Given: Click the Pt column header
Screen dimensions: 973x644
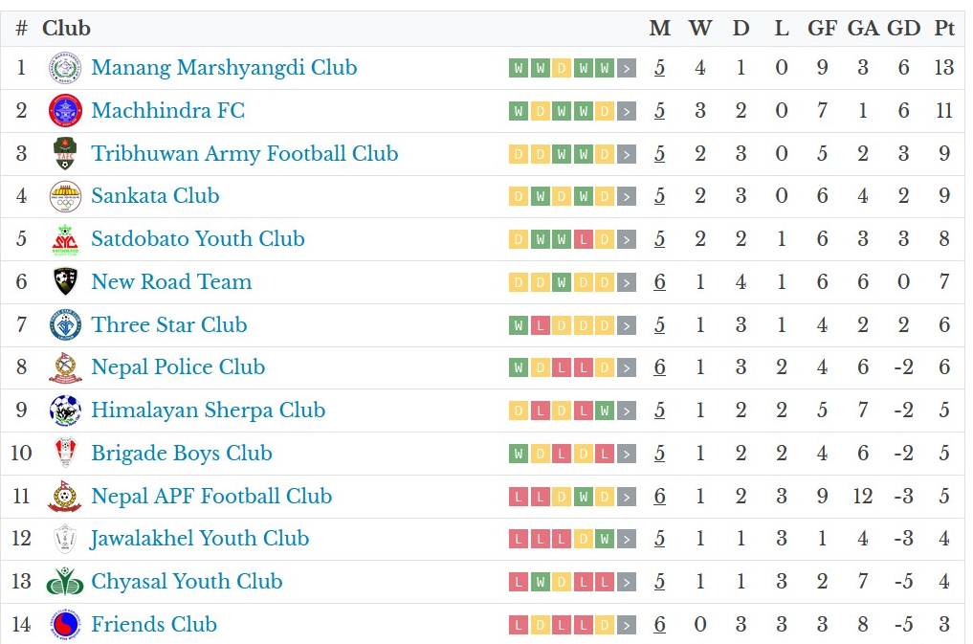Looking at the screenshot, I should pos(944,28).
